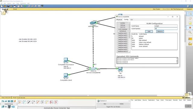The image size is (193, 109).
Task: Click New scenario button
Action: tap(105, 104)
